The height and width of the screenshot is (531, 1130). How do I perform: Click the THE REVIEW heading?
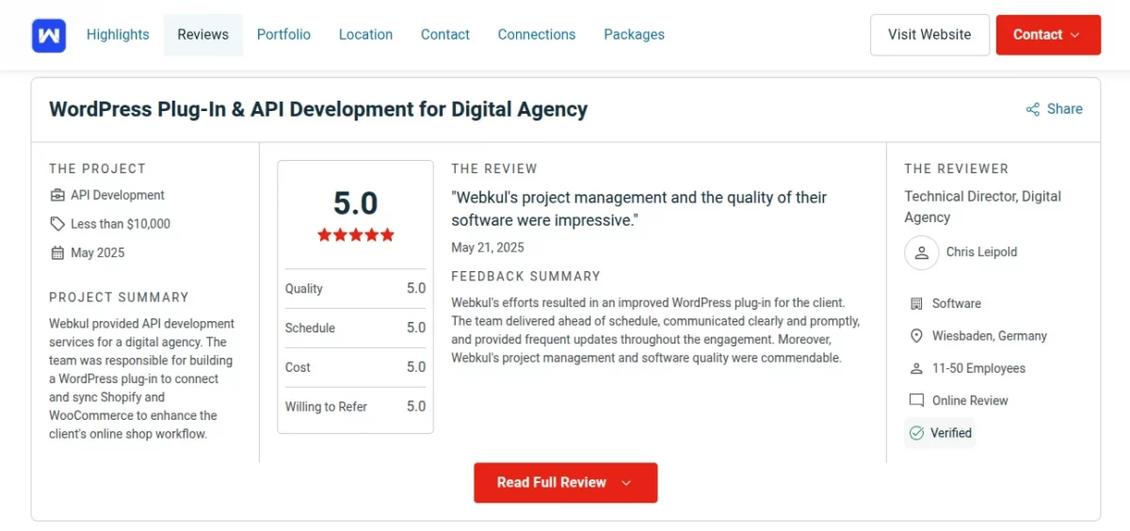point(494,169)
